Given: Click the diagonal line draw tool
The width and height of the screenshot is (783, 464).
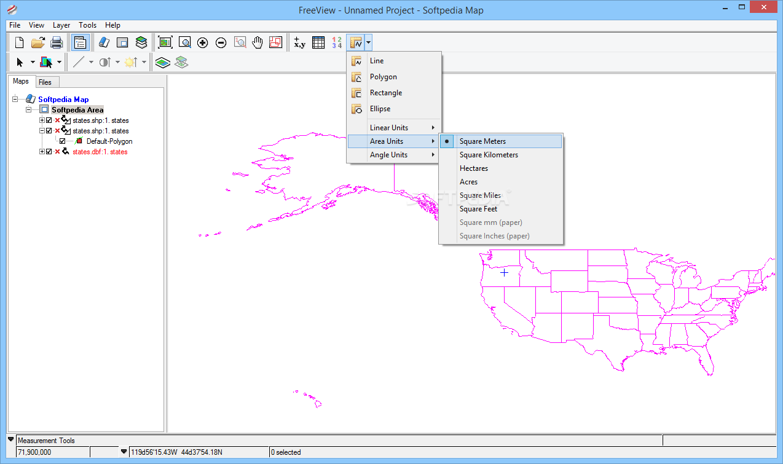Looking at the screenshot, I should pyautogui.click(x=79, y=62).
